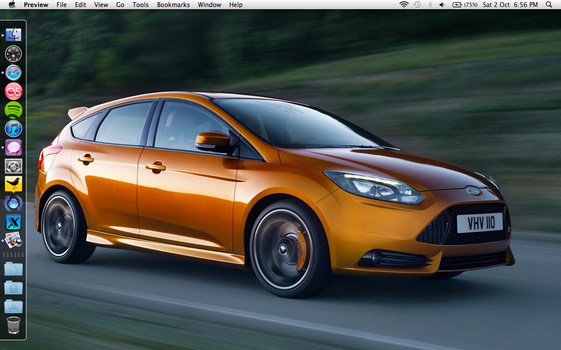
Task: Open the volume control menu
Action: pos(442,5)
